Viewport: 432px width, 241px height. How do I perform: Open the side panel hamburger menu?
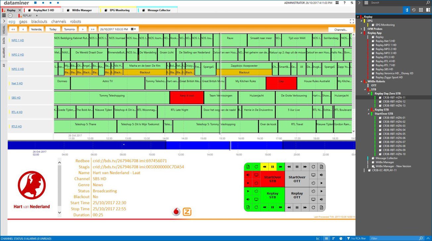(x=366, y=3)
